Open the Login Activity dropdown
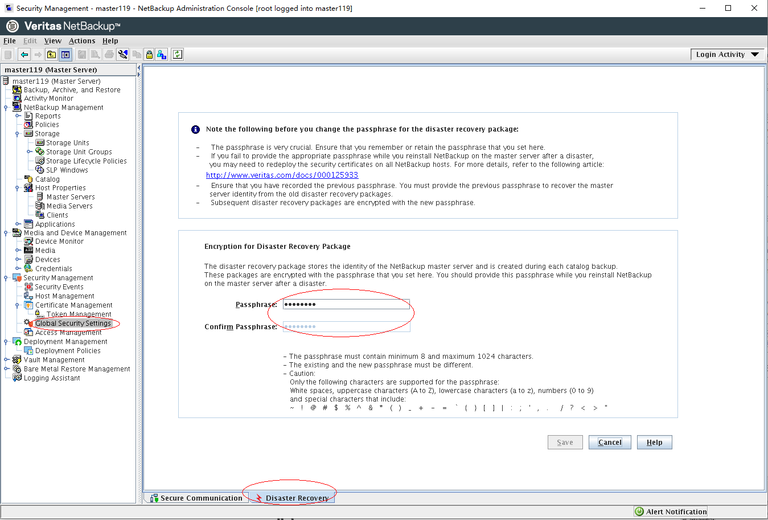The width and height of the screenshot is (768, 520). (727, 55)
